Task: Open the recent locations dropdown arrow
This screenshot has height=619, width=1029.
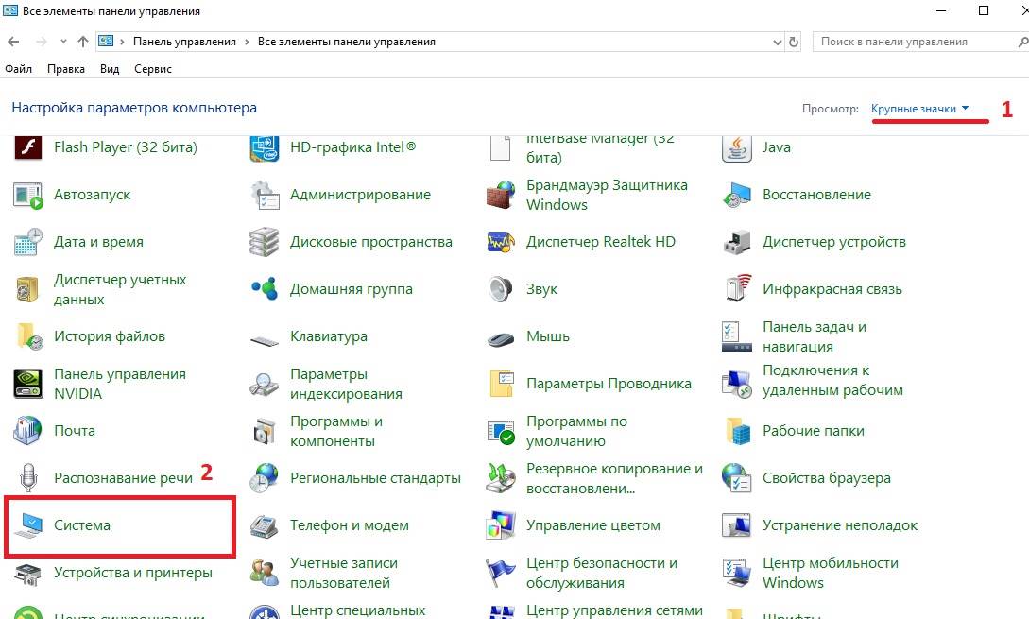Action: click(x=63, y=42)
